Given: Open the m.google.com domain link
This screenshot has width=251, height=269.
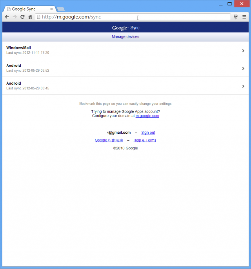Looking at the screenshot, I should pos(147,116).
